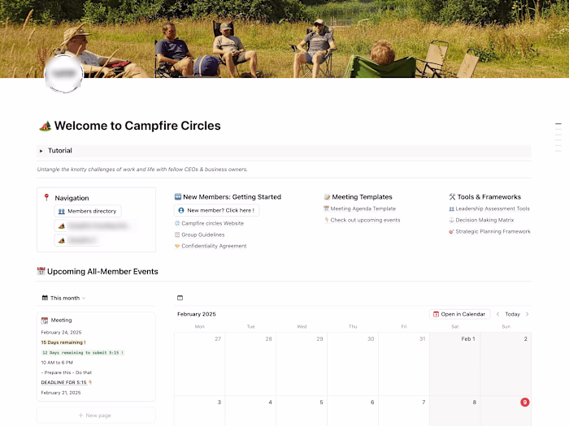Click the Wednesday 5 calendar cell

tap(302, 411)
